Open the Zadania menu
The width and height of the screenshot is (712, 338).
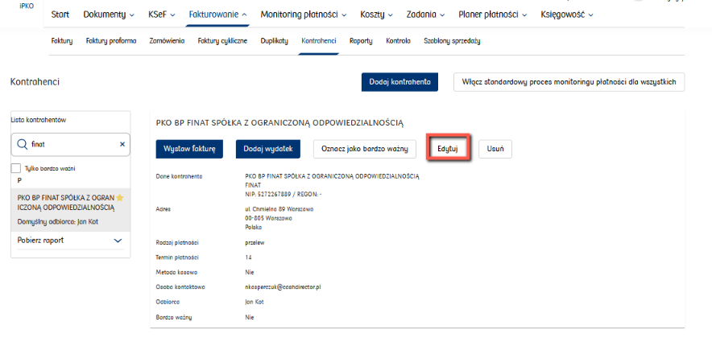(425, 14)
